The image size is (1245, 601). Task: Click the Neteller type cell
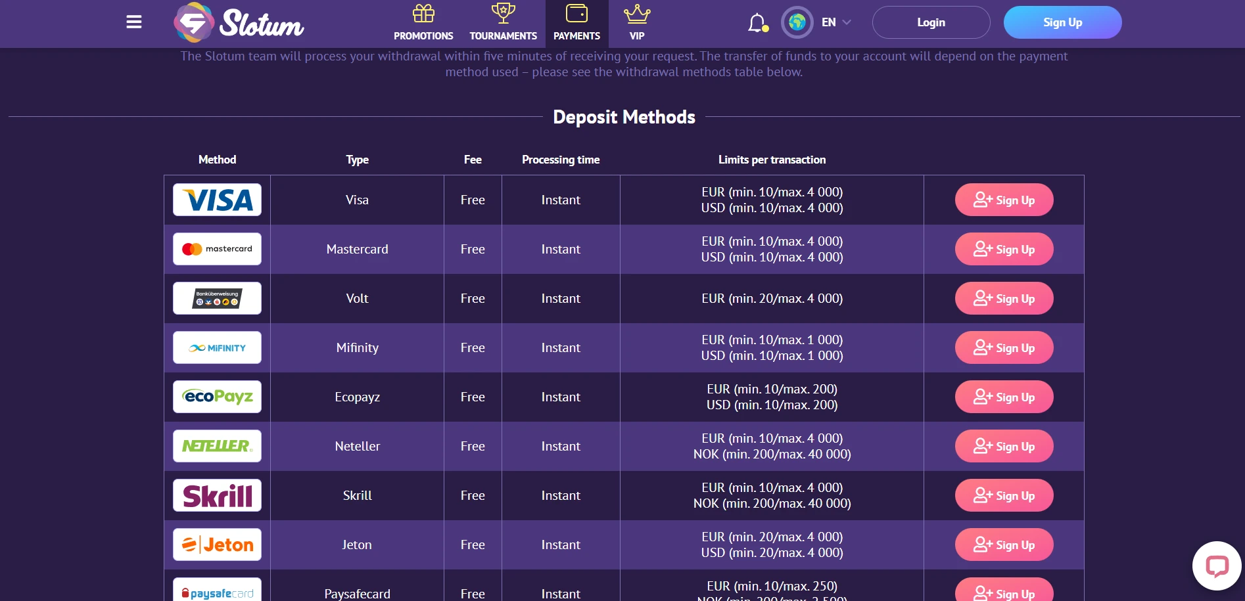click(357, 446)
